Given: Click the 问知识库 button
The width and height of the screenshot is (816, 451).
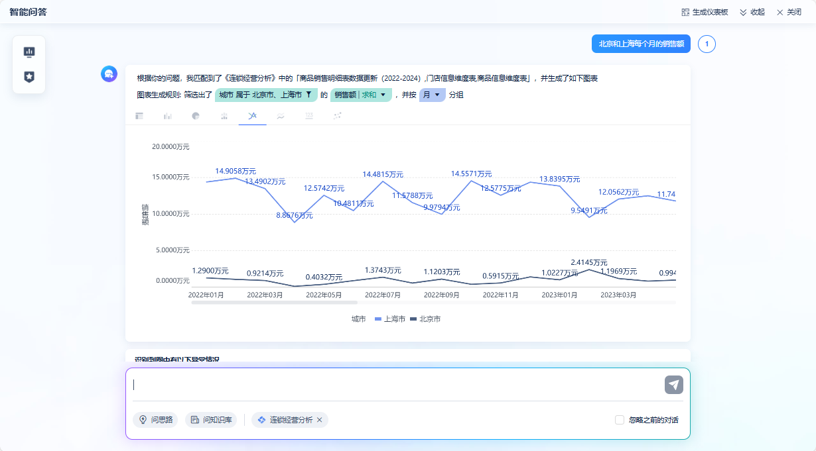Looking at the screenshot, I should click(211, 420).
